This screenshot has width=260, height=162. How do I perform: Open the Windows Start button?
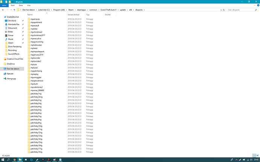3,160
